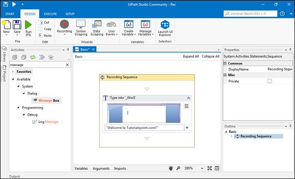Click Expand All in the designer
Image resolution: width=295 pixels, height=179 pixels.
[x=191, y=56]
